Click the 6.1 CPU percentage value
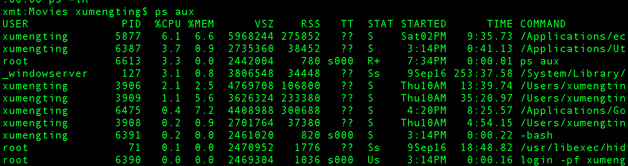This screenshot has width=628, height=166. tap(171, 36)
